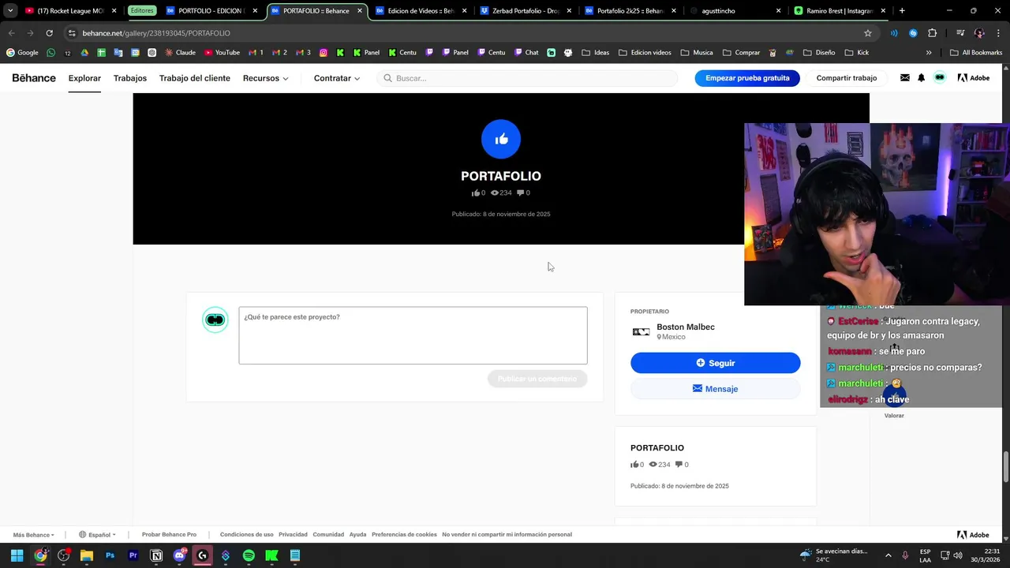This screenshot has height=568, width=1010.
Task: Open the Windows Start menu
Action: [17, 555]
